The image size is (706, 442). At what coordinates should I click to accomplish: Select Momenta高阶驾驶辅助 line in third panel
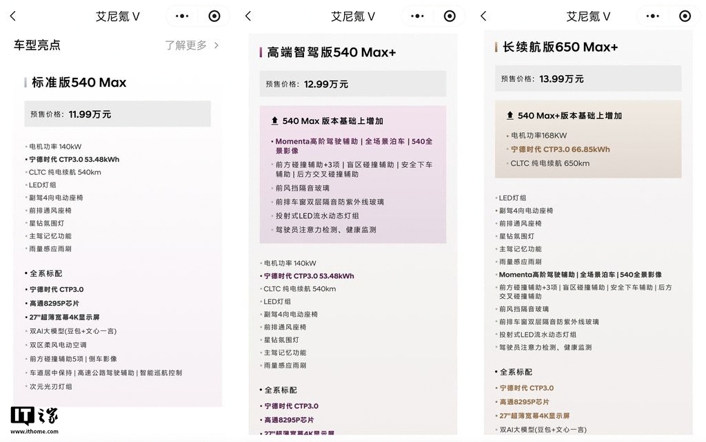point(580,274)
